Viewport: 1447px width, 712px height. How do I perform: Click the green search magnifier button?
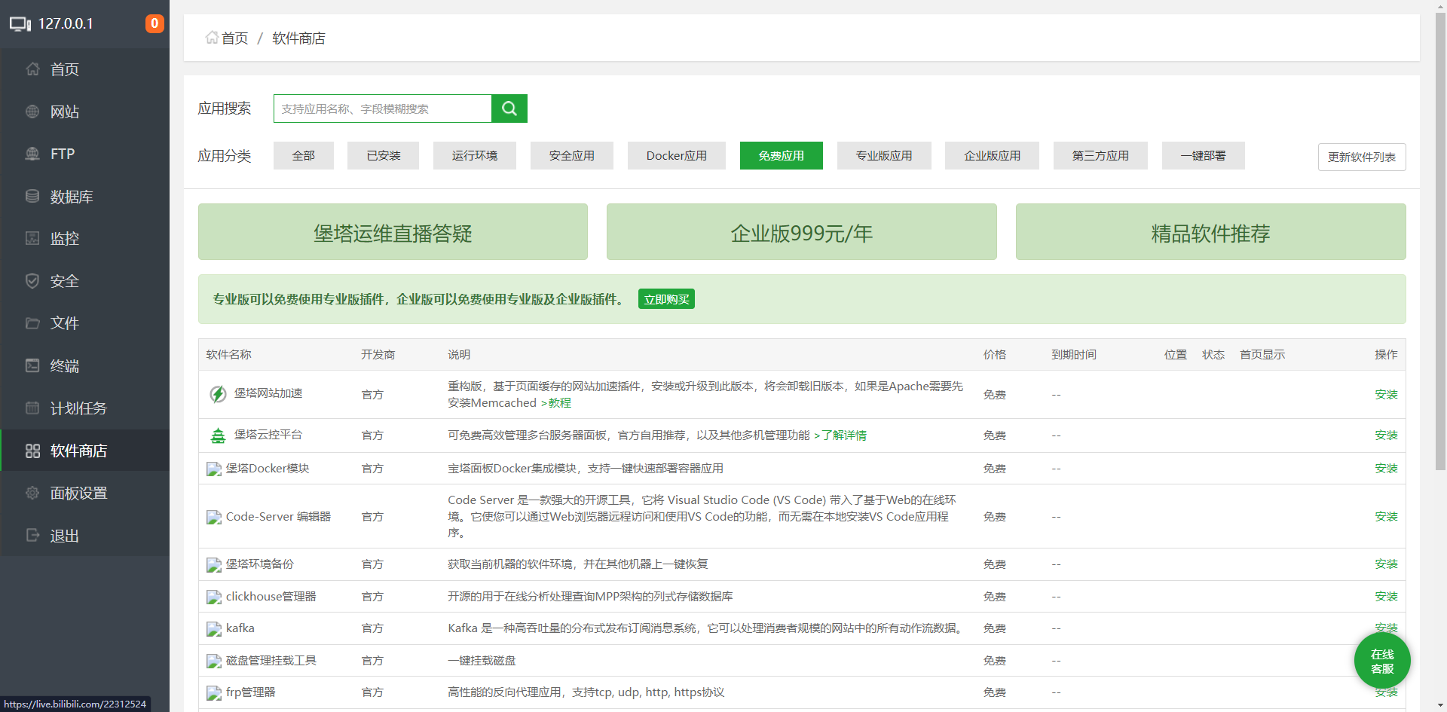(509, 108)
